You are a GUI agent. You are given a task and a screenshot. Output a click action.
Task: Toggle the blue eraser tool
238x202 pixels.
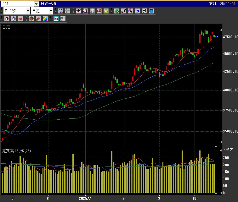point(138,11)
